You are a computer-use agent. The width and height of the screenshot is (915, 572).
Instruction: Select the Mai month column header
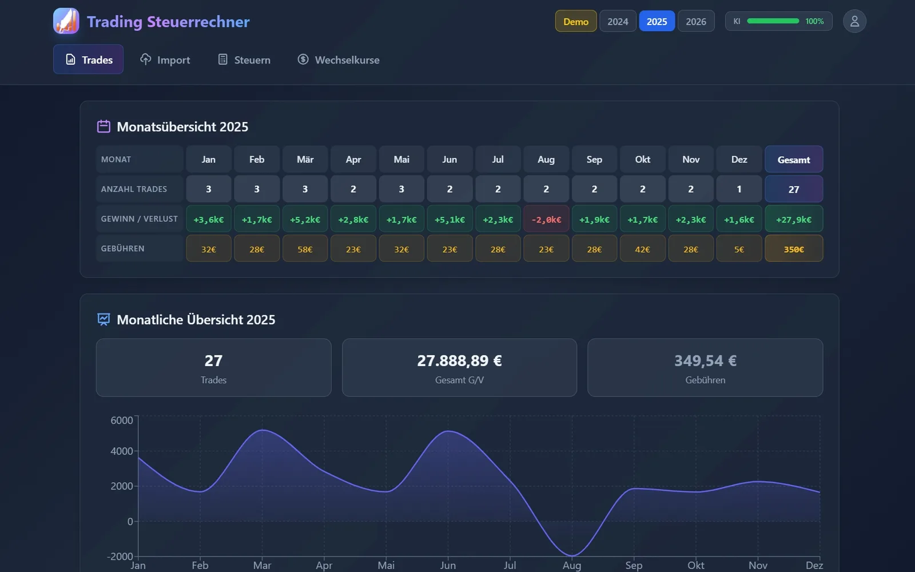401,159
